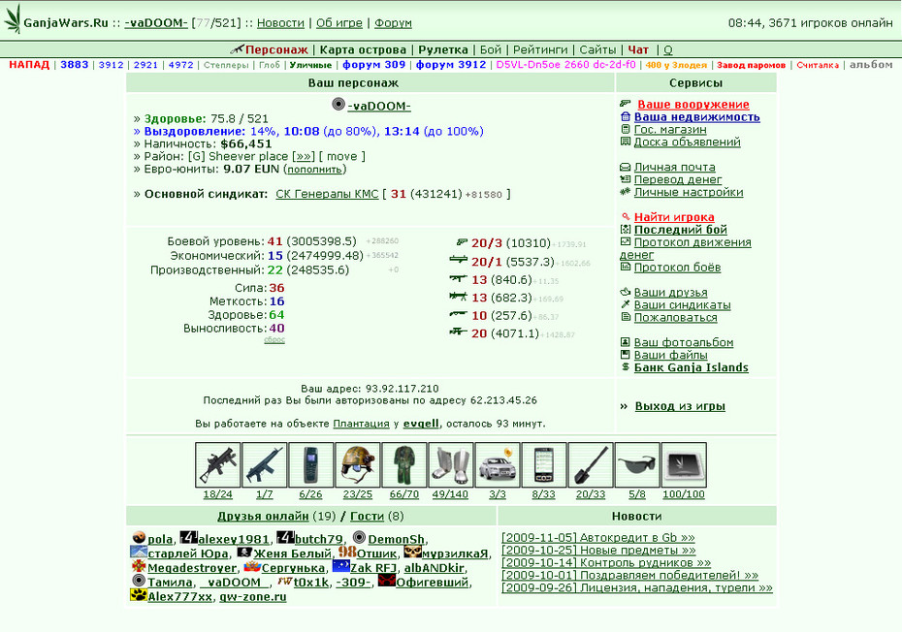Click the сброс stats reset link
This screenshot has width=902, height=632.
tap(274, 340)
